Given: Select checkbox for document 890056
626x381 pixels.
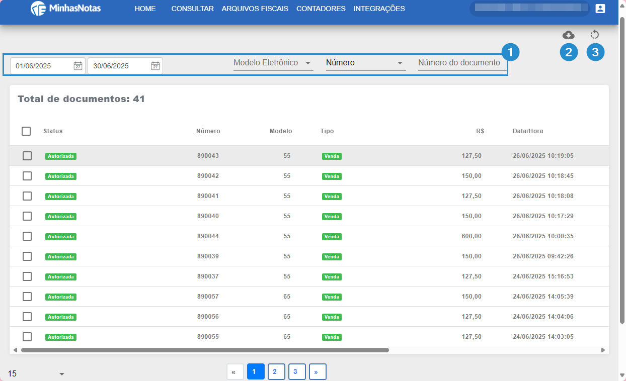Looking at the screenshot, I should [27, 317].
